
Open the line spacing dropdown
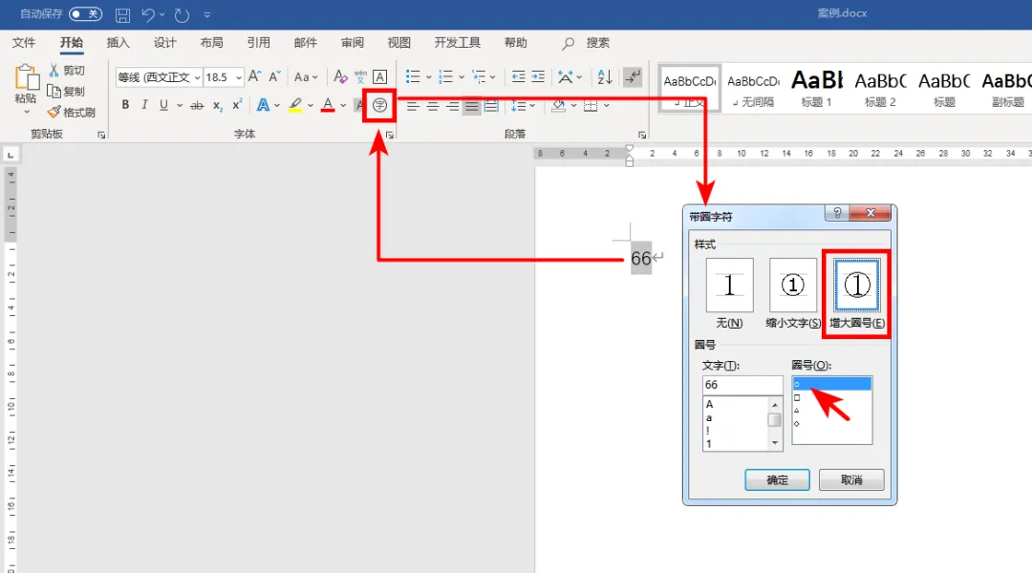tap(524, 105)
